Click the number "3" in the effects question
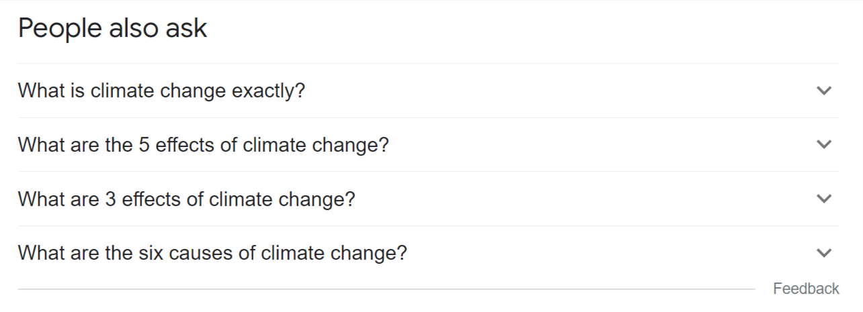This screenshot has height=312, width=863. 110,199
